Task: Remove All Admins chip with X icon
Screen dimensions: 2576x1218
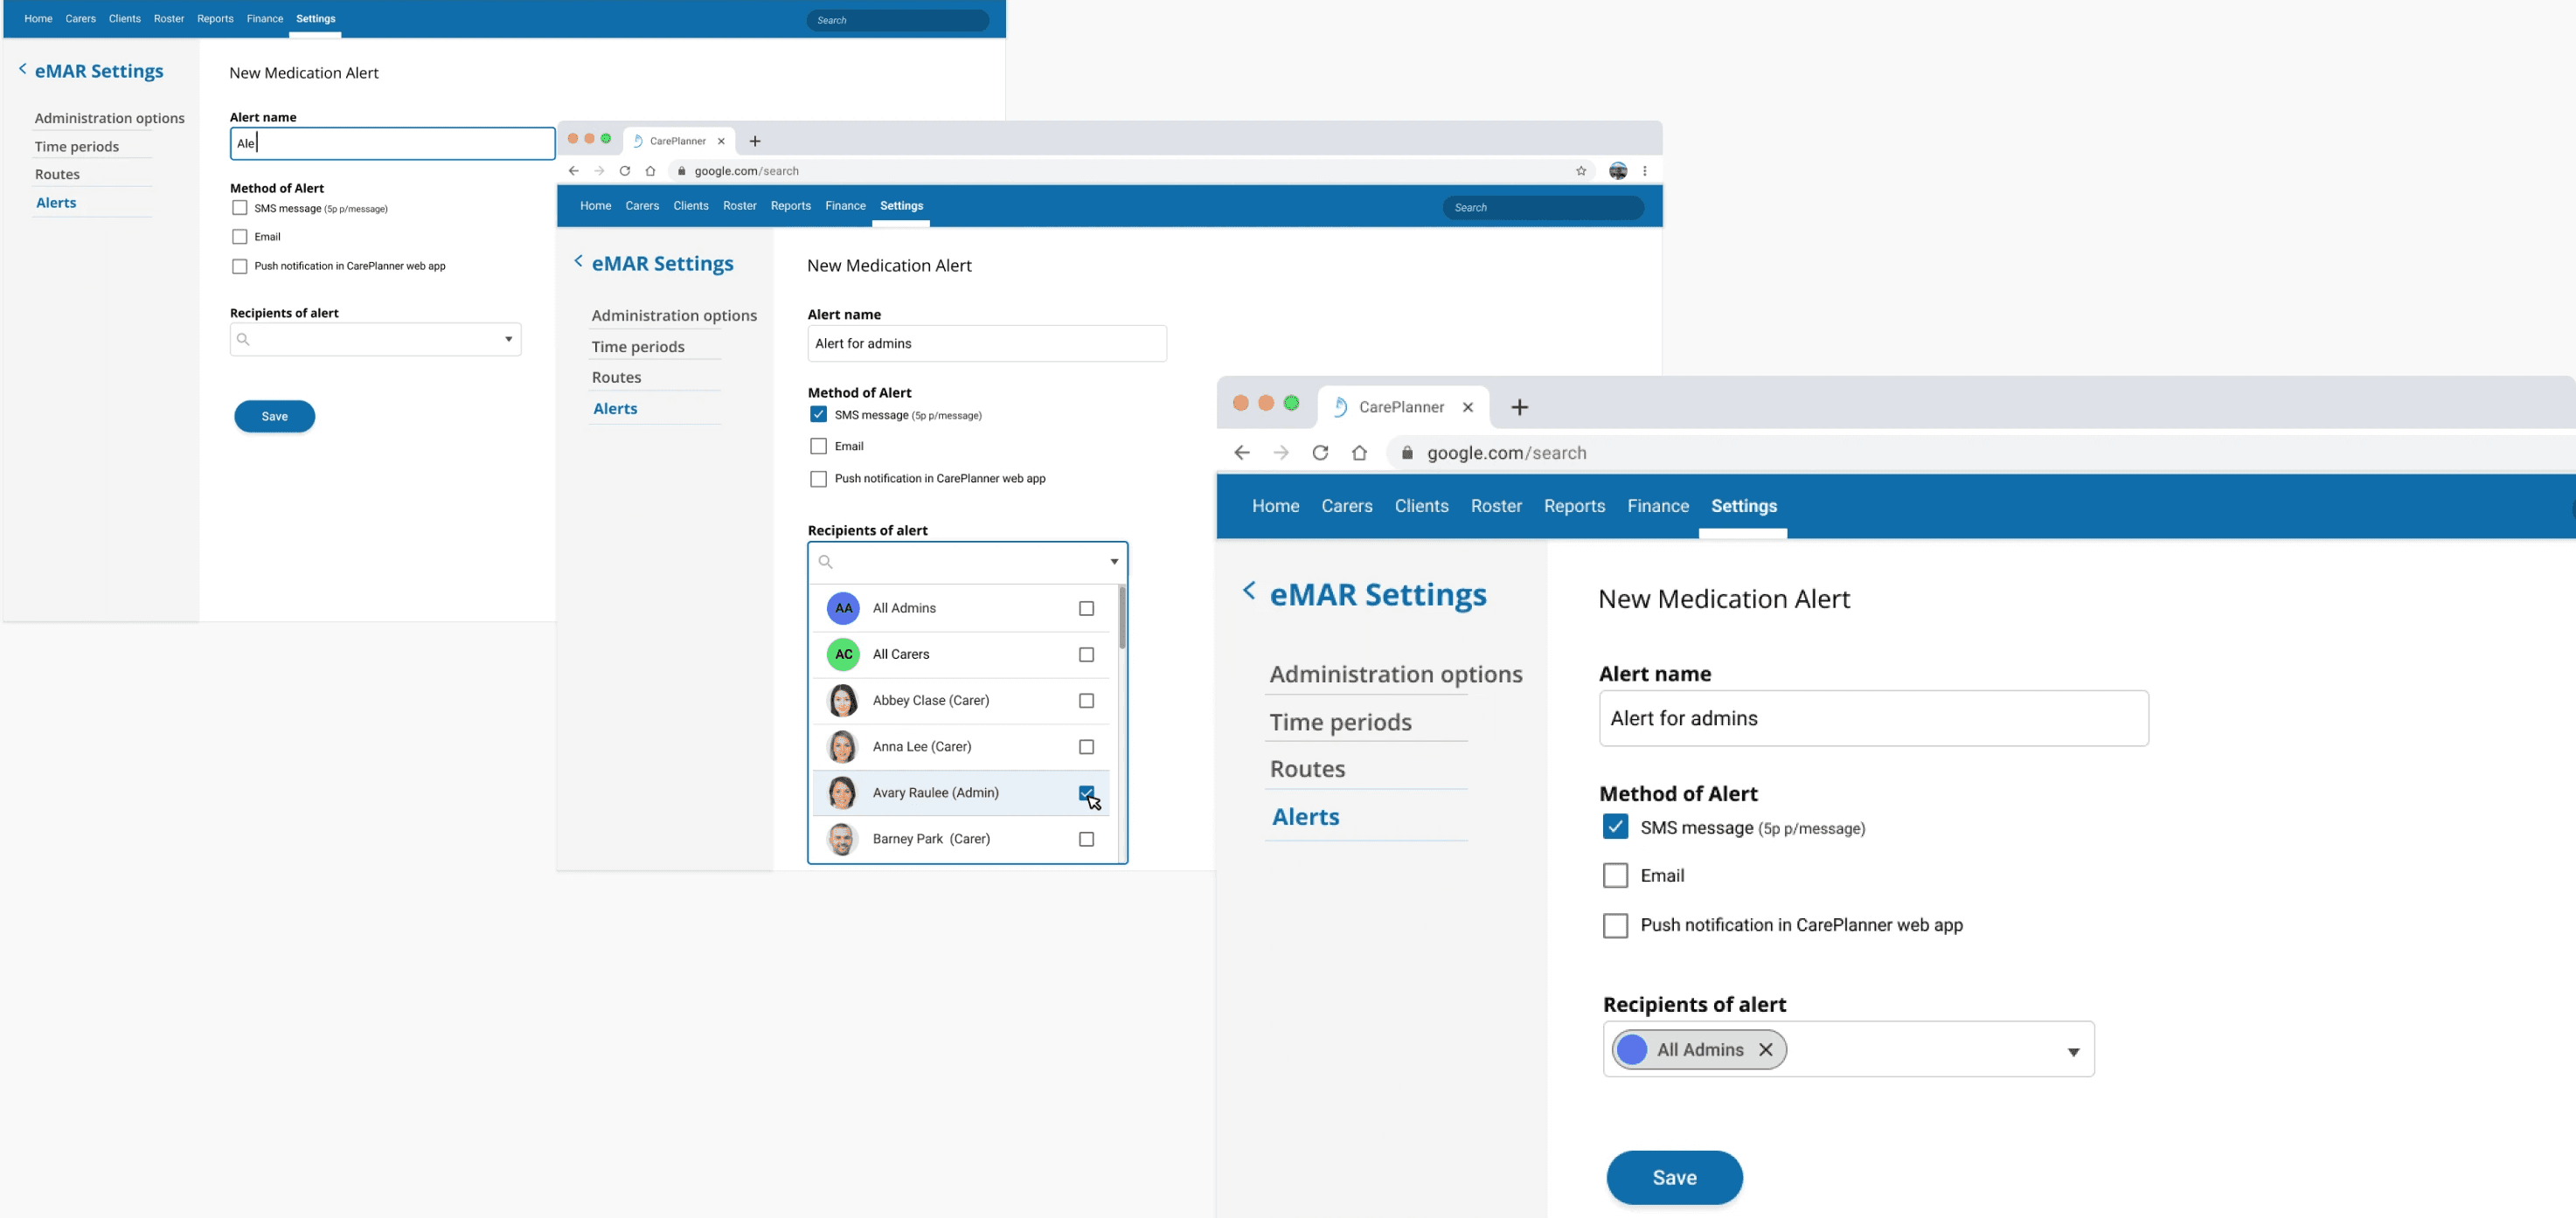Action: point(1766,1049)
